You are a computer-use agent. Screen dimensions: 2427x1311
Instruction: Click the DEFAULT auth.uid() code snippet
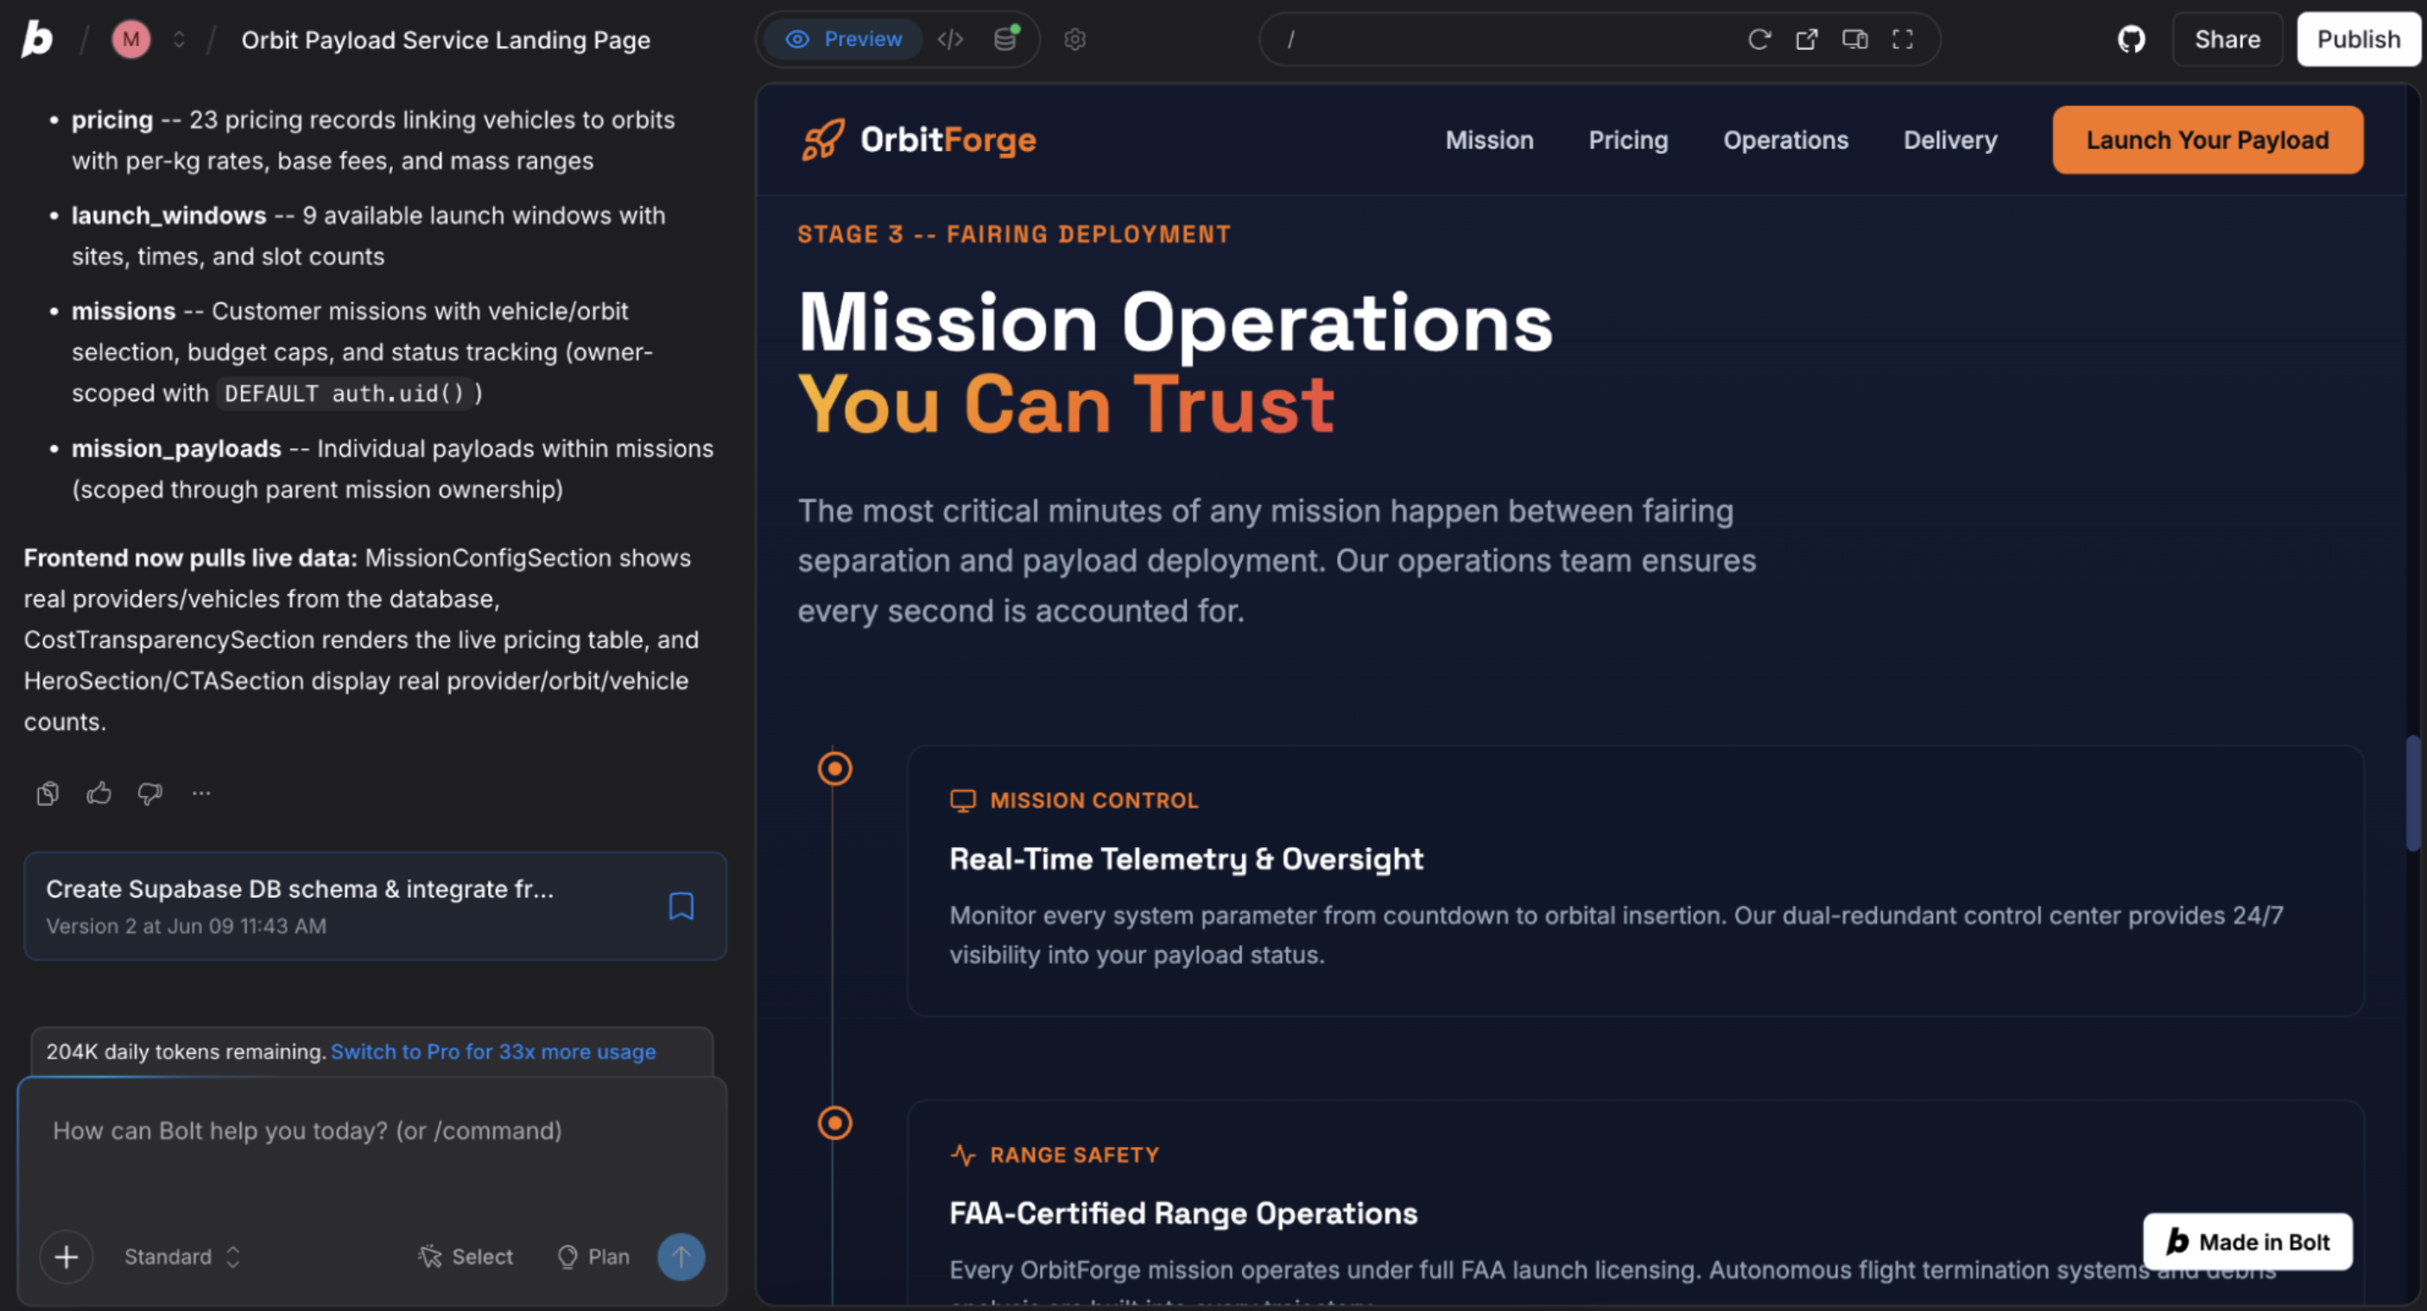tap(345, 394)
